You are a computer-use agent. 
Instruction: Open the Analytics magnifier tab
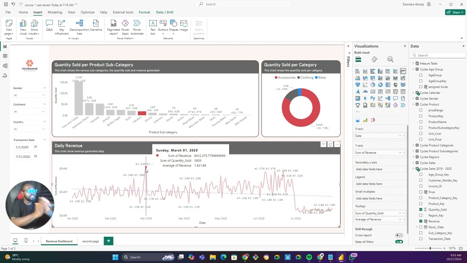point(390,60)
